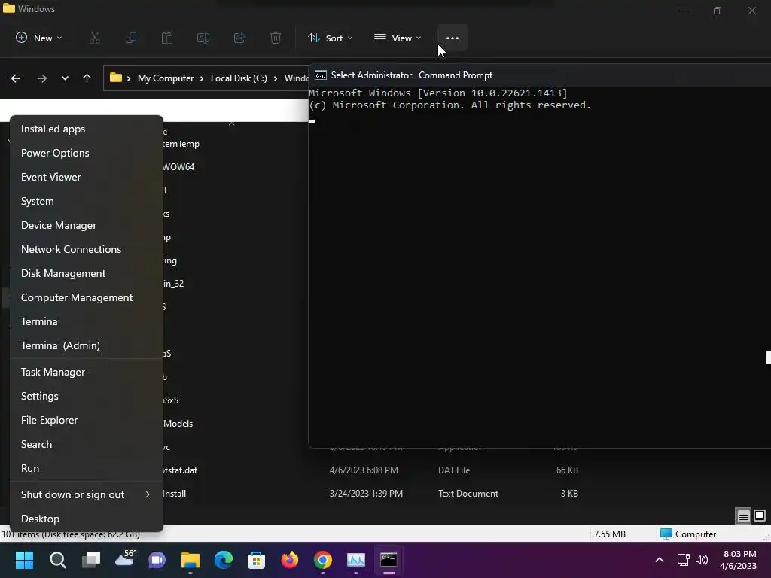The height and width of the screenshot is (578, 771).
Task: Open Device Manager
Action: [87, 225]
